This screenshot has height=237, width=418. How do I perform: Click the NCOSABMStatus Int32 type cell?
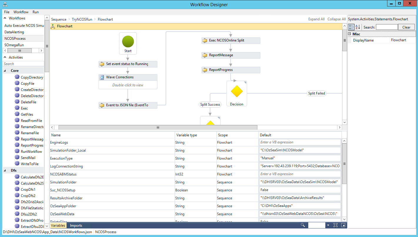click(x=195, y=174)
